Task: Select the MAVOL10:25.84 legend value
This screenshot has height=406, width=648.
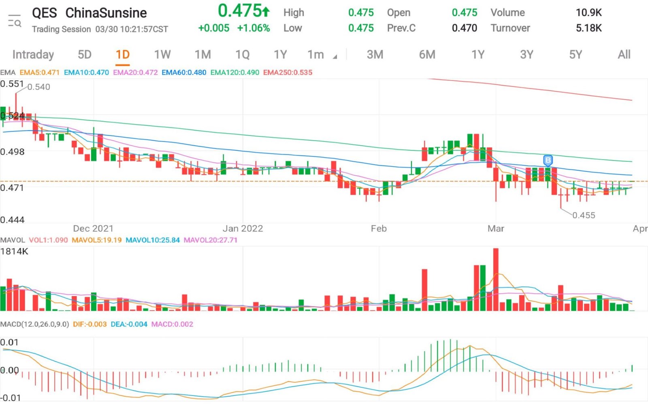Action: pos(153,240)
